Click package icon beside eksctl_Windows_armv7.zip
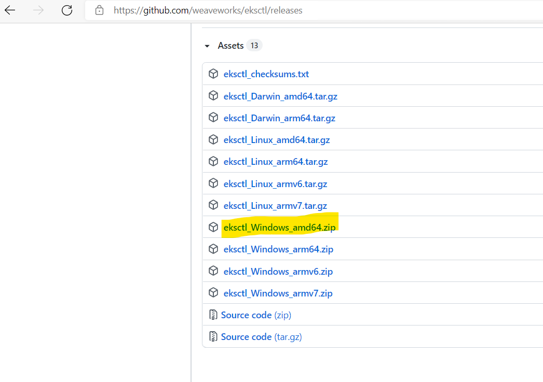 [213, 293]
